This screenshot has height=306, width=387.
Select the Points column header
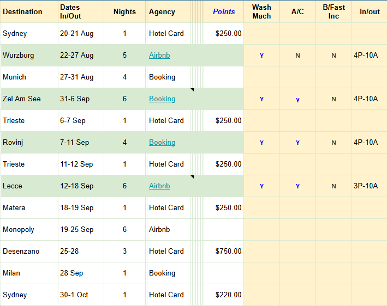tap(224, 11)
